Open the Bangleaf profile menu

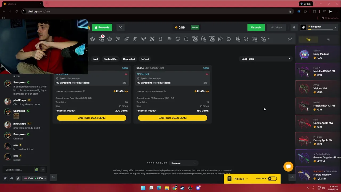pos(319,27)
